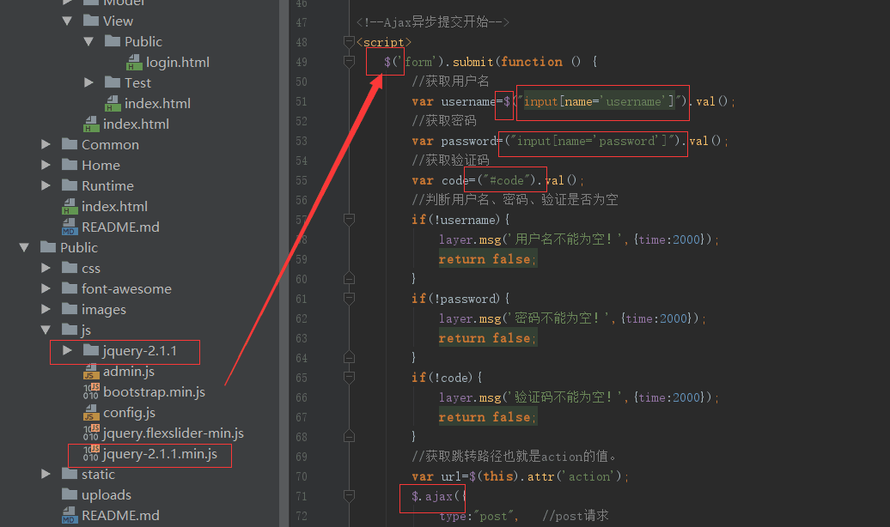
Task: Click line number 51 in the gutter
Action: tap(302, 101)
